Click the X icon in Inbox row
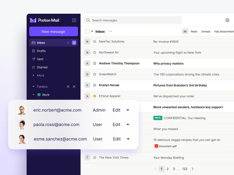 coord(68,43)
